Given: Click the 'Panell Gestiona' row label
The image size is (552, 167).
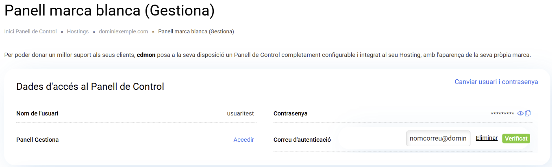Looking at the screenshot, I should 37,140.
